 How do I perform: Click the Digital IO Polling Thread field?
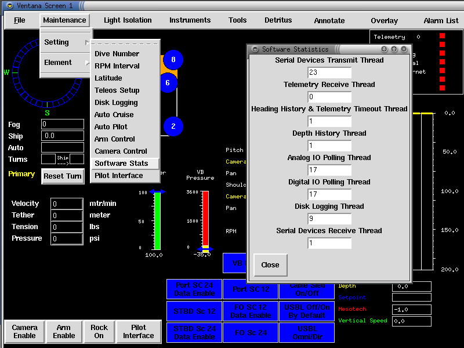(x=329, y=194)
